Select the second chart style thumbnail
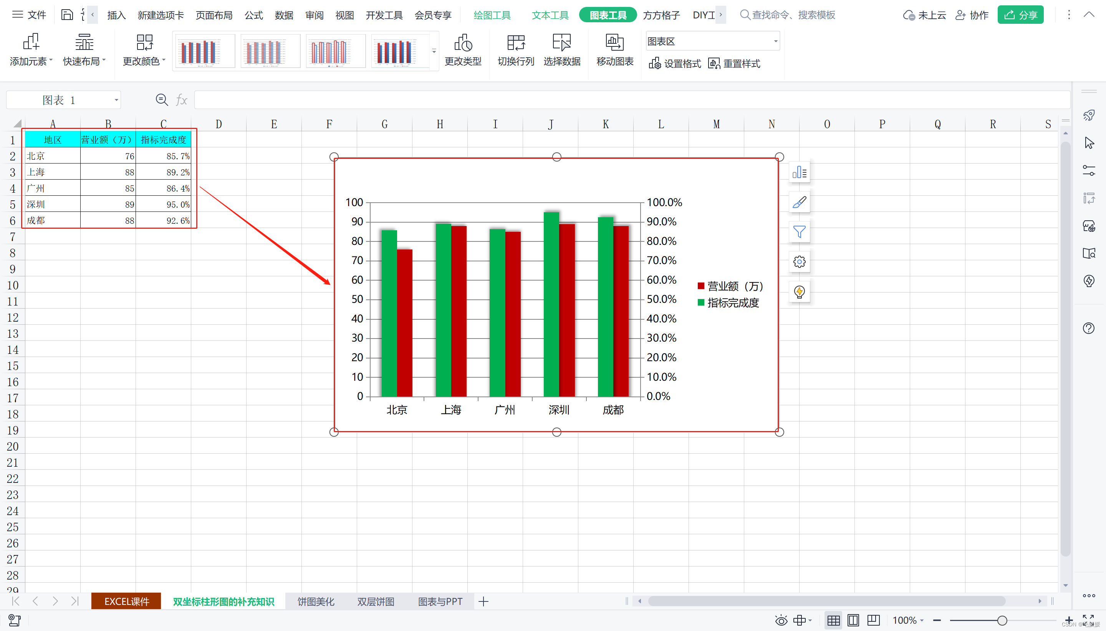The width and height of the screenshot is (1106, 631). click(270, 51)
